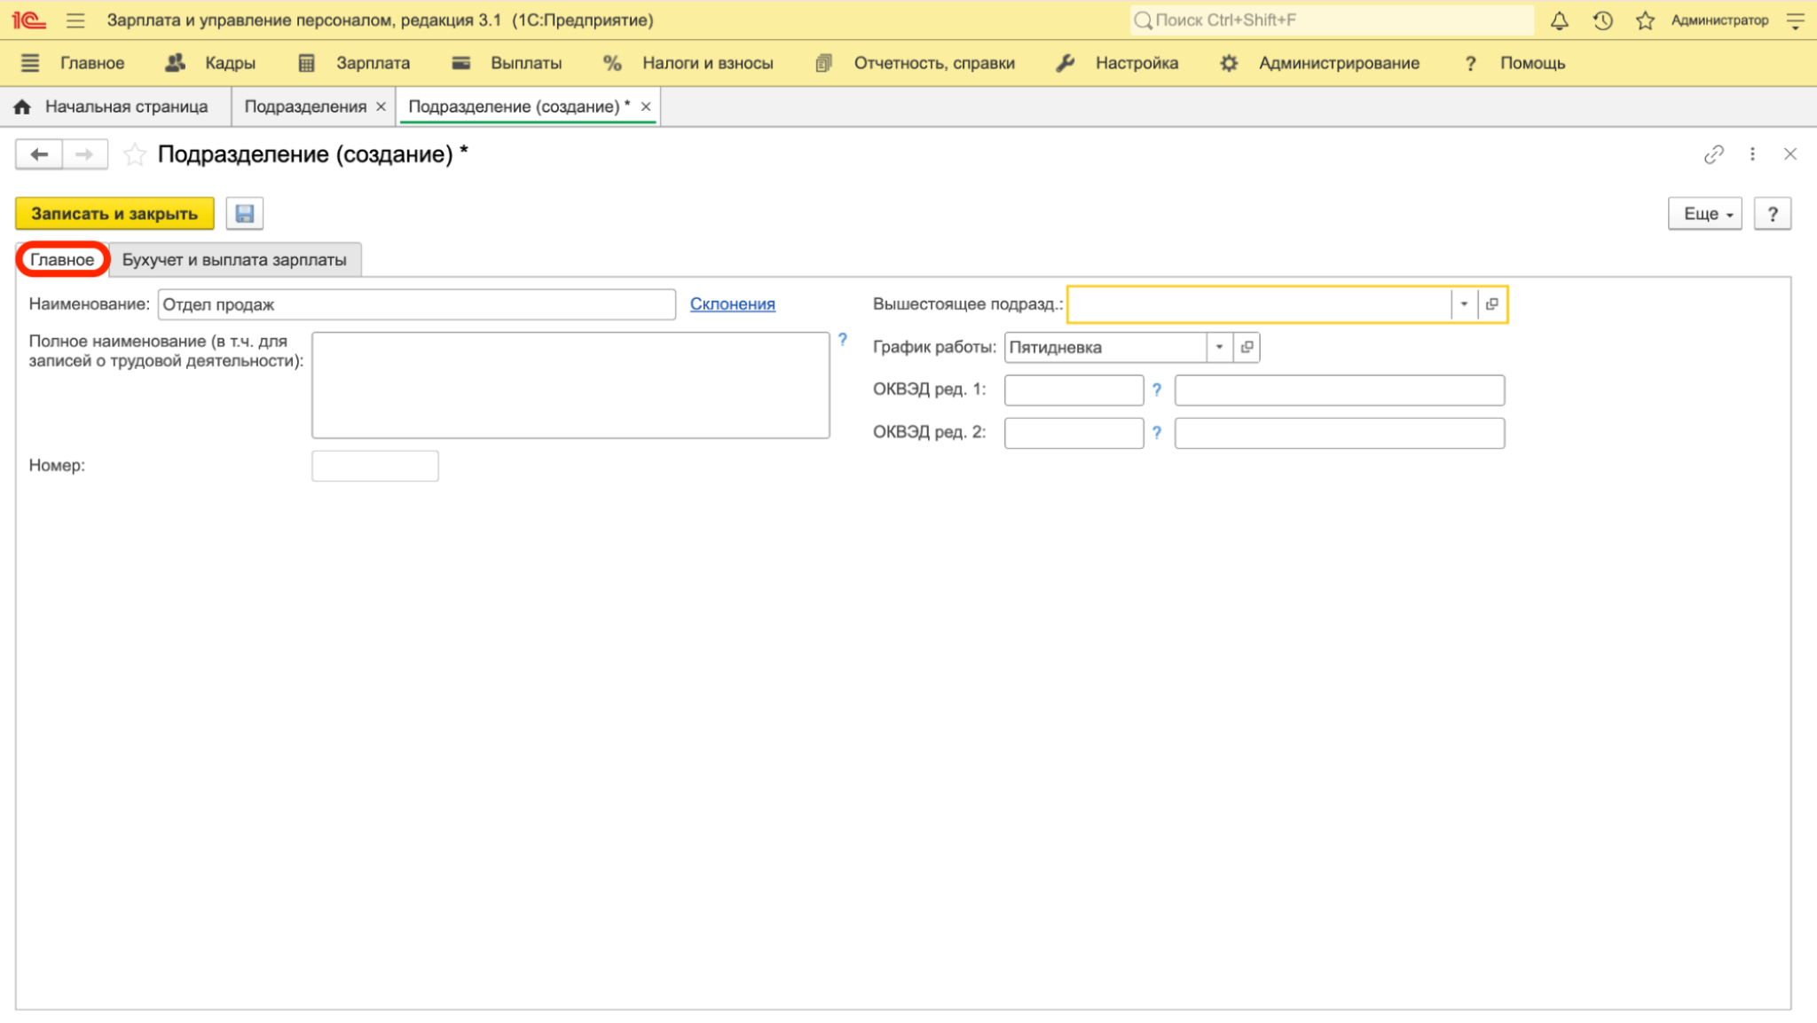Image resolution: width=1817 pixels, height=1023 pixels.
Task: Switch to Бухучет и выплата зарплаты tab
Action: tap(234, 260)
